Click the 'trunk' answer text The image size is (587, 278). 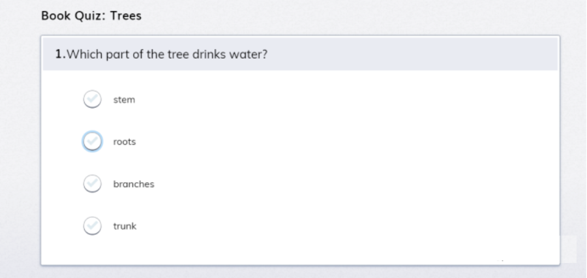coord(125,226)
